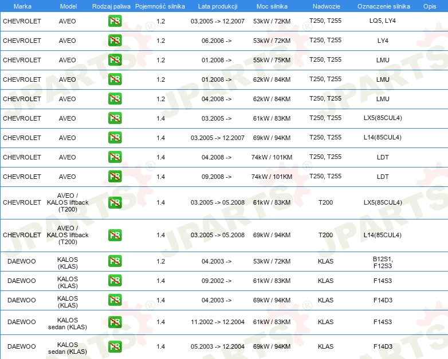Click the Rodzaj paliwa column header
The image size is (448, 359).
pos(111,6)
